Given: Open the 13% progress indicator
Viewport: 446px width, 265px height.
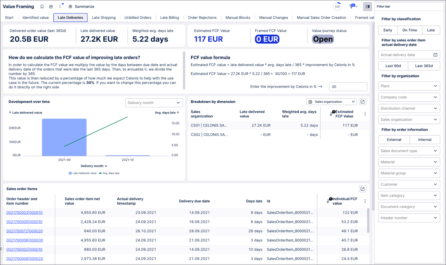Looking at the screenshot, I should (337, 6).
